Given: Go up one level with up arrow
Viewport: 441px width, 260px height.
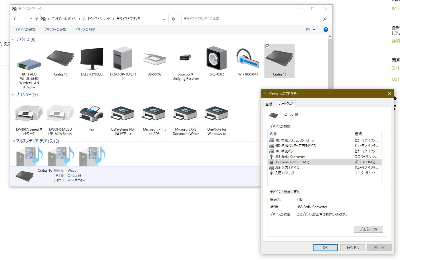Looking at the screenshot, I should pos(36,19).
